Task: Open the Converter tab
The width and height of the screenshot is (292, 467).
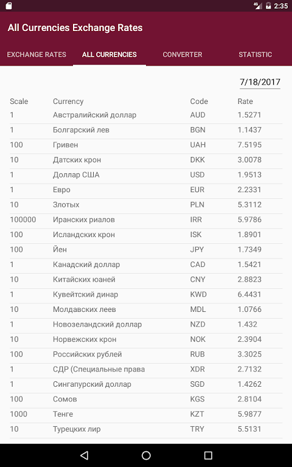Action: [x=182, y=55]
